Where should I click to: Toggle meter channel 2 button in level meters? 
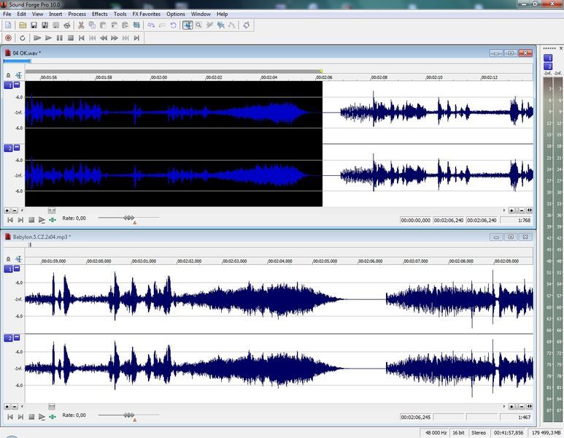point(548,66)
